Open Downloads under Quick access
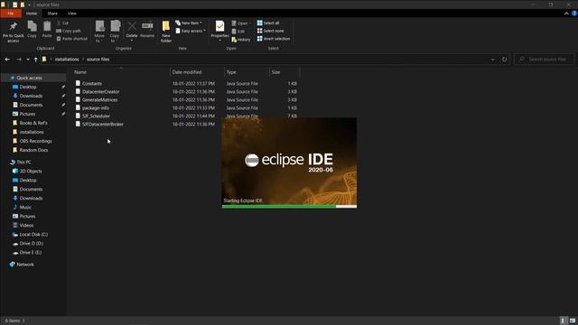 tap(31, 96)
